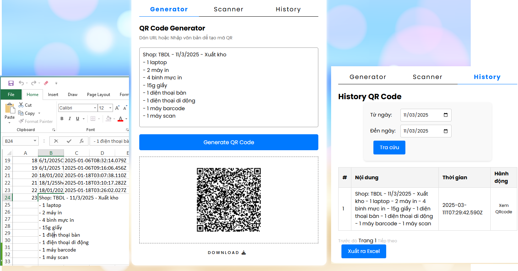The image size is (518, 271).
Task: Toggle Underline formatting
Action: tap(77, 119)
